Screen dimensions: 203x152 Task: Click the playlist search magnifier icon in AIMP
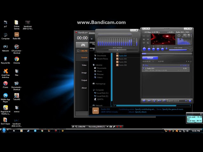pos(164,101)
